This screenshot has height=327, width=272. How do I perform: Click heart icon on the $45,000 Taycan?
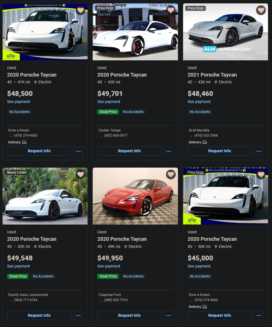[x=261, y=174]
